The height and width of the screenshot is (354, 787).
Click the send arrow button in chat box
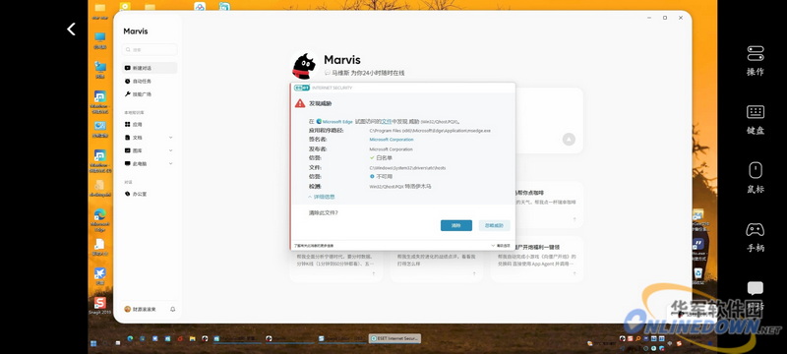pos(569,140)
